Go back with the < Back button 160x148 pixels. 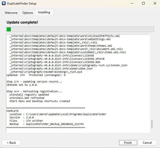[11, 143]
